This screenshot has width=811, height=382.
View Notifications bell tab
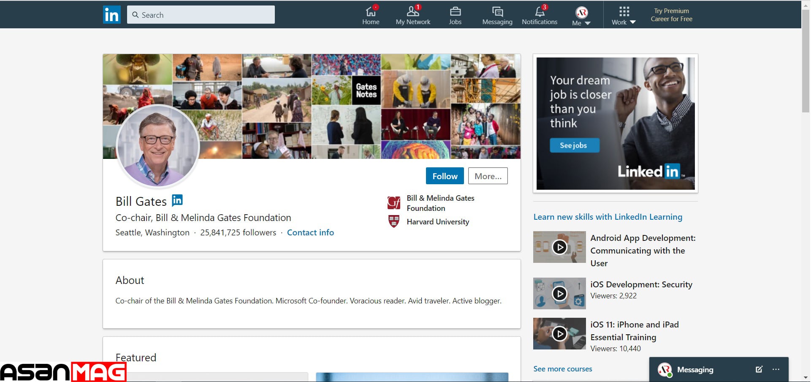(x=540, y=15)
